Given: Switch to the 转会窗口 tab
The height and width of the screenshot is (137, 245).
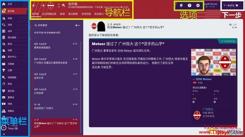Looking at the screenshot, I should [x=99, y=14].
